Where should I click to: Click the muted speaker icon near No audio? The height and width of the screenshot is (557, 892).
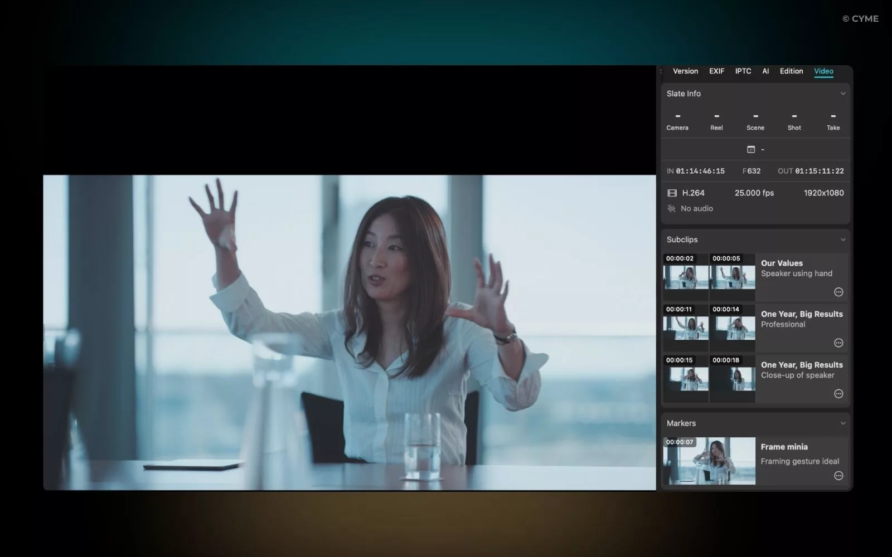pos(671,208)
